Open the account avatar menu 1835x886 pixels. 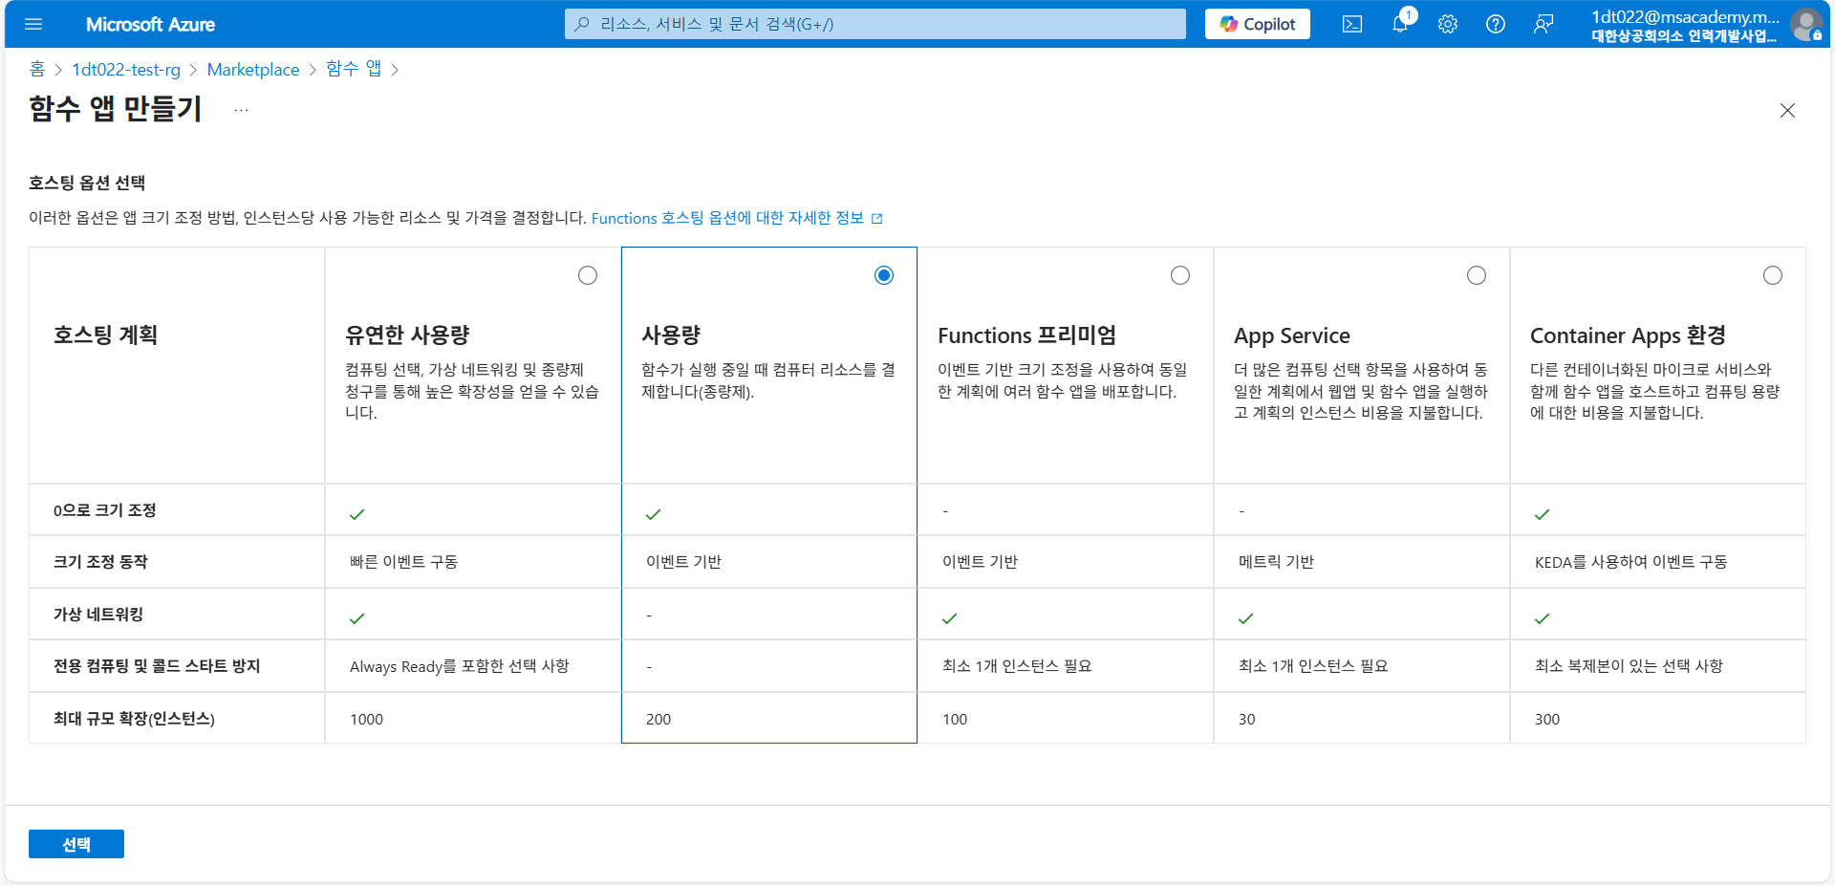coord(1805,24)
